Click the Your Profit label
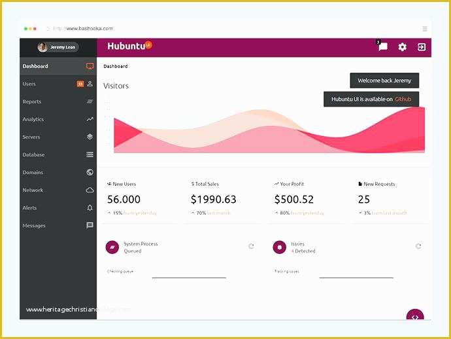451x339 pixels. click(x=292, y=184)
